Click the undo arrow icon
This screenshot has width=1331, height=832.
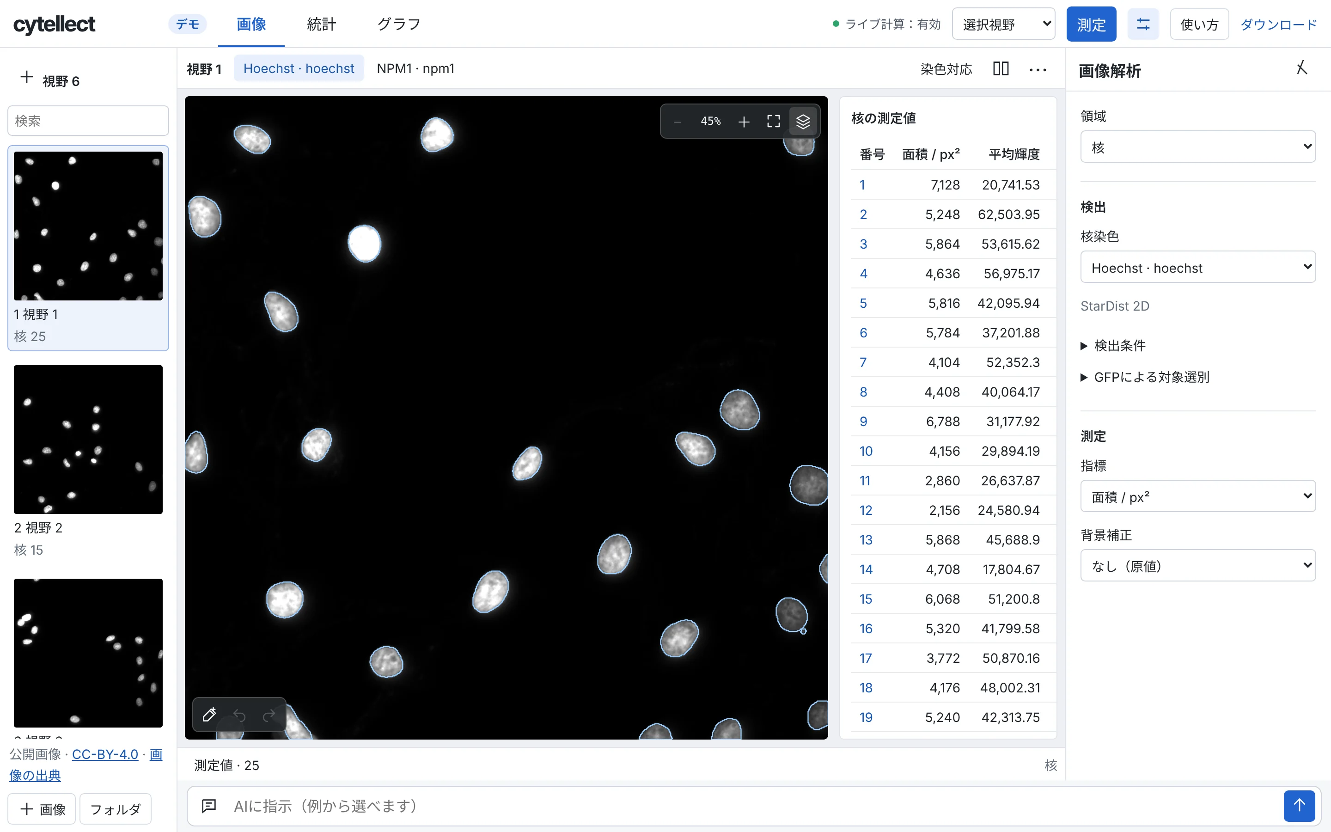pos(239,715)
